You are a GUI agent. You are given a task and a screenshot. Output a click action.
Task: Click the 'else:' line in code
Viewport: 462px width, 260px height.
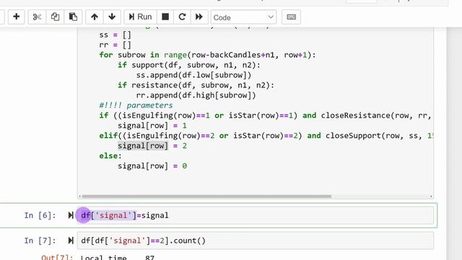click(110, 156)
